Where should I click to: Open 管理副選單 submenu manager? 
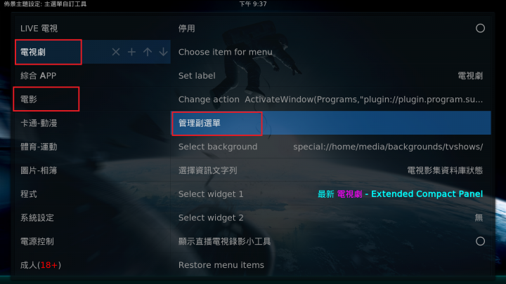click(x=330, y=123)
